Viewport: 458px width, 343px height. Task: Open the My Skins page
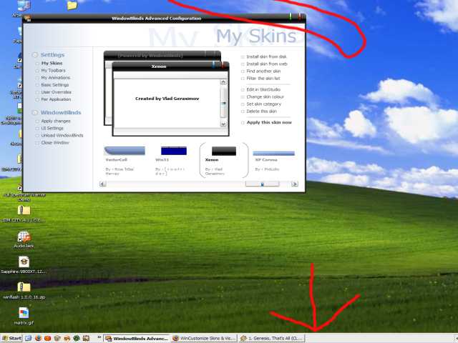coord(52,63)
